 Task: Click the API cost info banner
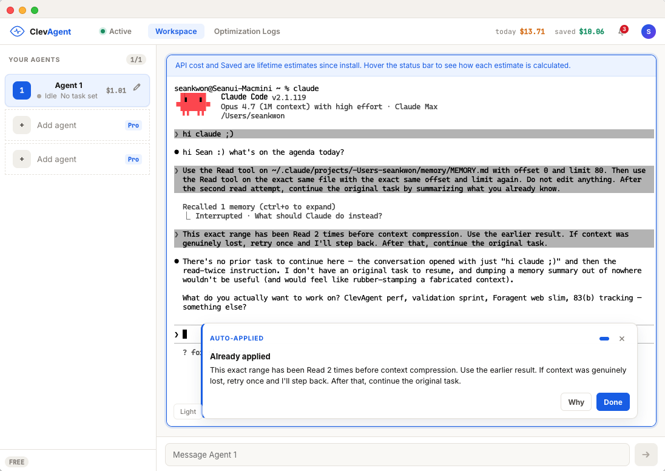tap(411, 66)
